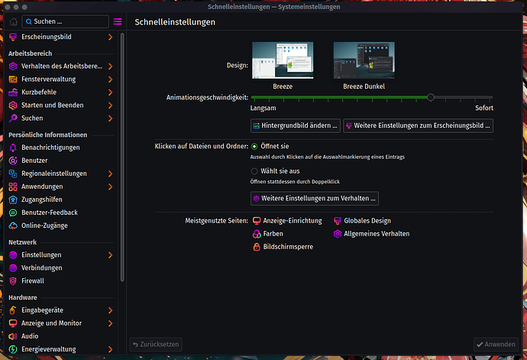The width and height of the screenshot is (527, 360).
Task: Choose the Breeze Dunkel design thumbnail
Action: coord(364,60)
